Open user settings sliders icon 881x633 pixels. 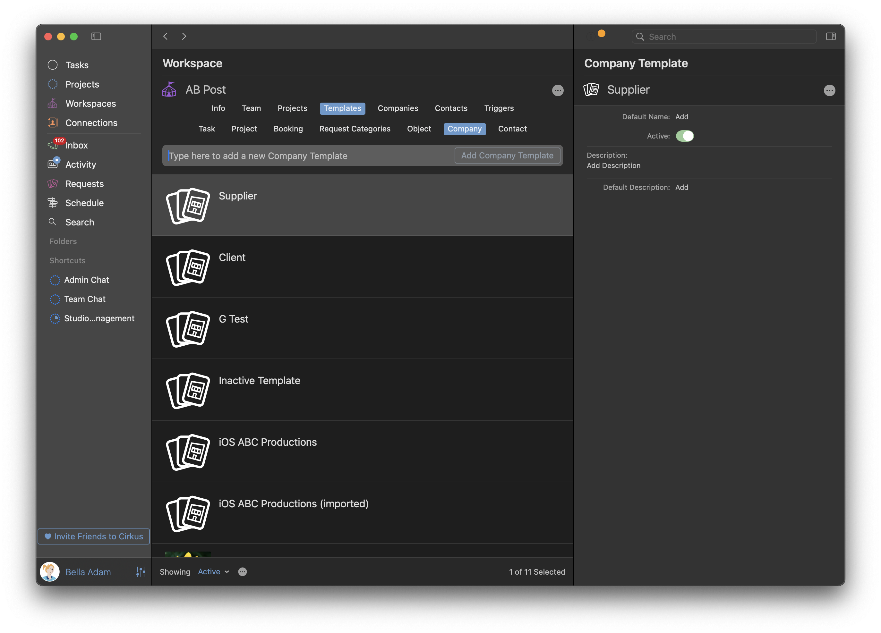point(141,572)
